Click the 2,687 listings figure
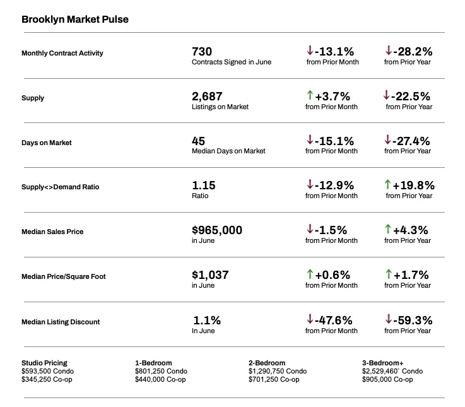Image resolution: width=465 pixels, height=407 pixels. (208, 96)
